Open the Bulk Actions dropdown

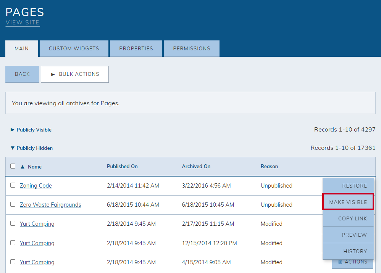click(75, 74)
